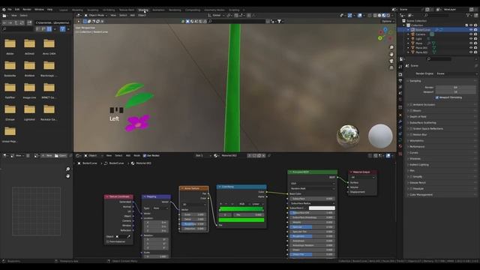
Task: Hide Light object via its eye icon
Action: pyautogui.click(x=471, y=39)
